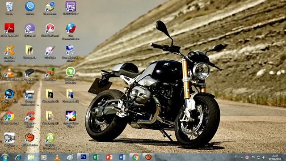Switch to Chrome on the taskbar
This screenshot has width=286, height=161.
tap(135, 157)
